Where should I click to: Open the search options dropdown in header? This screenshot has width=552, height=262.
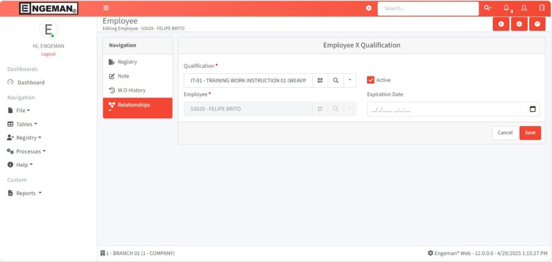coord(488,8)
